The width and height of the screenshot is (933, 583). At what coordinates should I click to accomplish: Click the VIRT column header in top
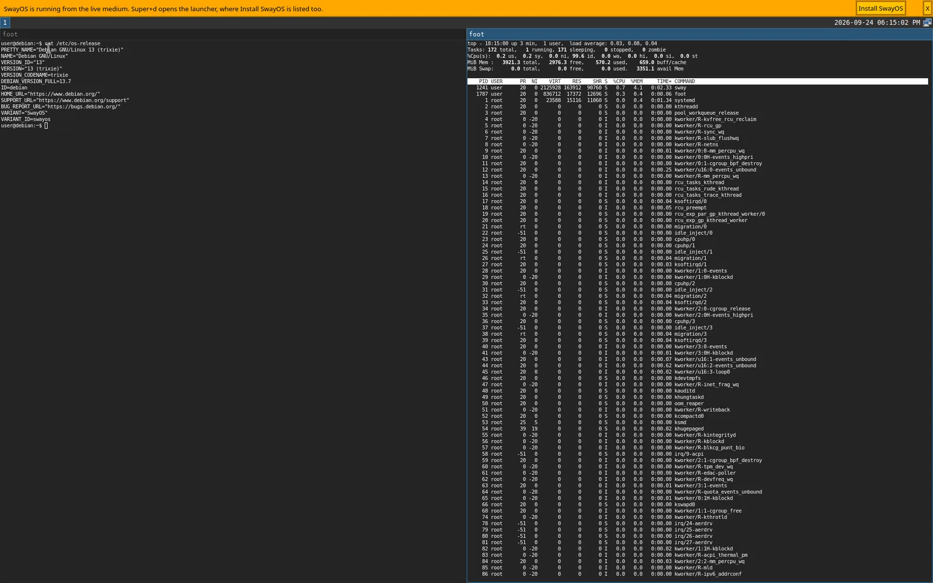tap(555, 82)
